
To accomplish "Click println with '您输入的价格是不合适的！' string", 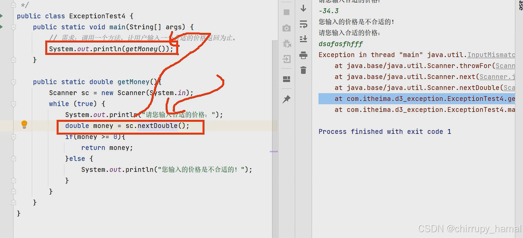I will tap(167, 170).
